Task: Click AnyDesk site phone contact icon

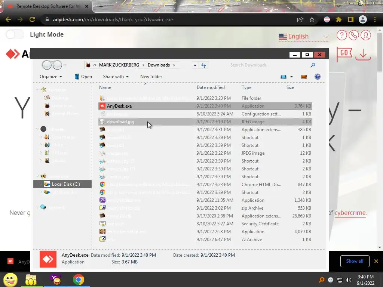Action: pyautogui.click(x=354, y=36)
